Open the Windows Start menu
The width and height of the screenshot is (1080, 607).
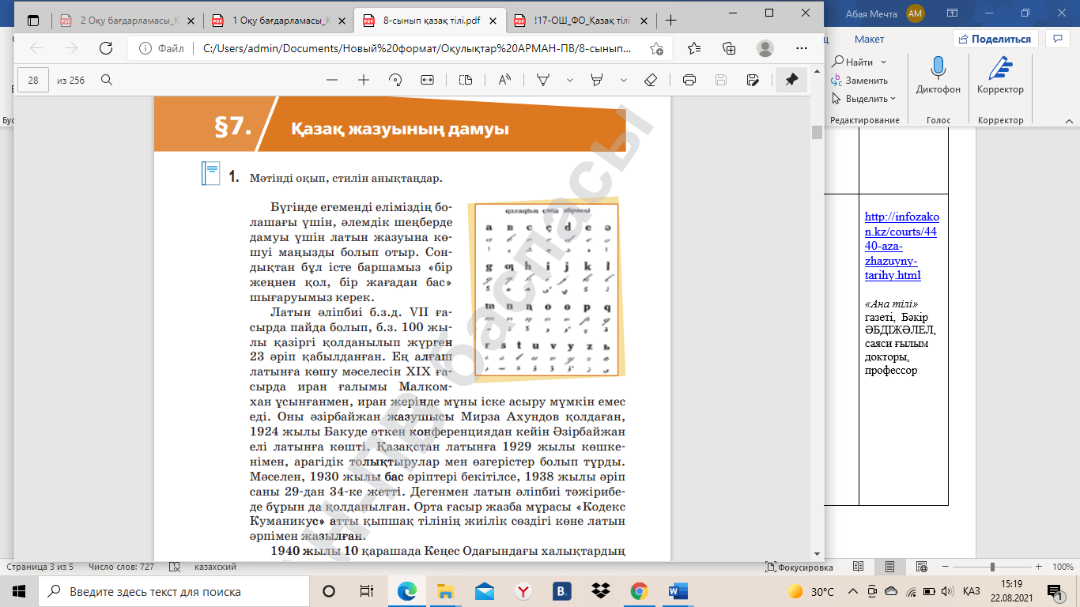tap(19, 591)
